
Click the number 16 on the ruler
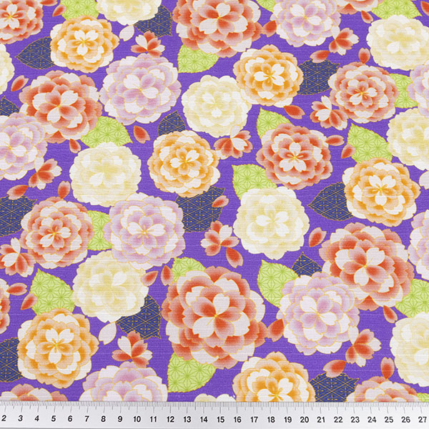click(237, 419)
